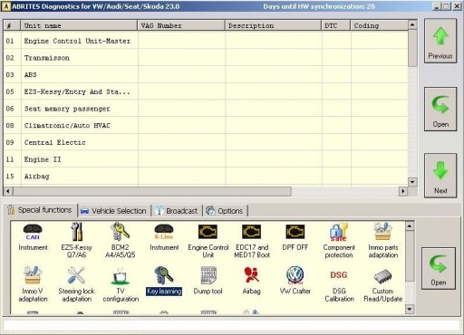Open BCM2 A4/A5/Q5 key function

coord(120,241)
